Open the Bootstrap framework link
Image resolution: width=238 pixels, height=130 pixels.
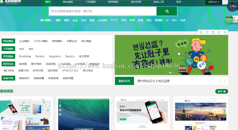25,56
